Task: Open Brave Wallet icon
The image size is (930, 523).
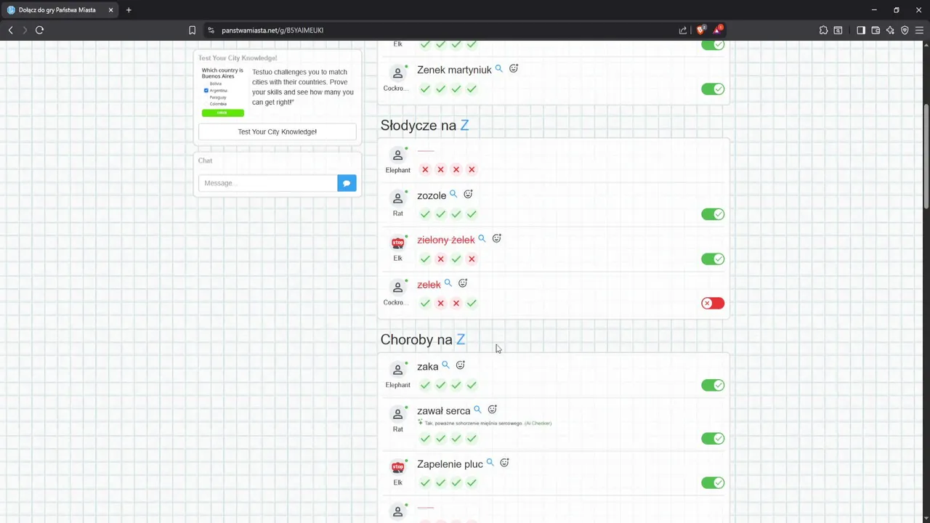Action: click(876, 30)
